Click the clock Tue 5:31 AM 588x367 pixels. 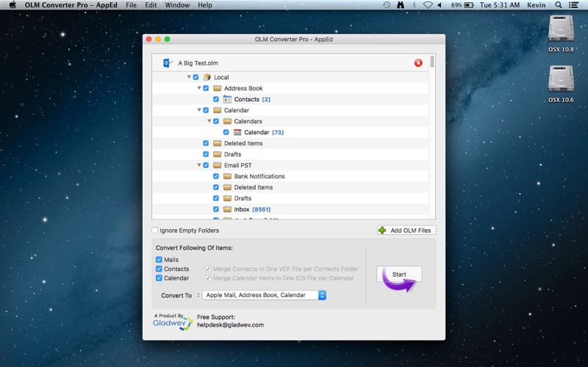(x=500, y=5)
